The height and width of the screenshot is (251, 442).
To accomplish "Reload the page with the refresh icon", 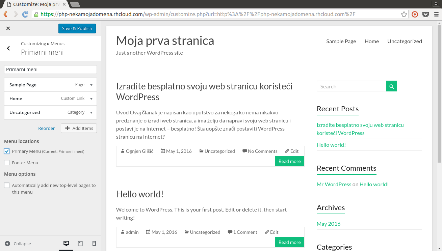I will pyautogui.click(x=25, y=14).
